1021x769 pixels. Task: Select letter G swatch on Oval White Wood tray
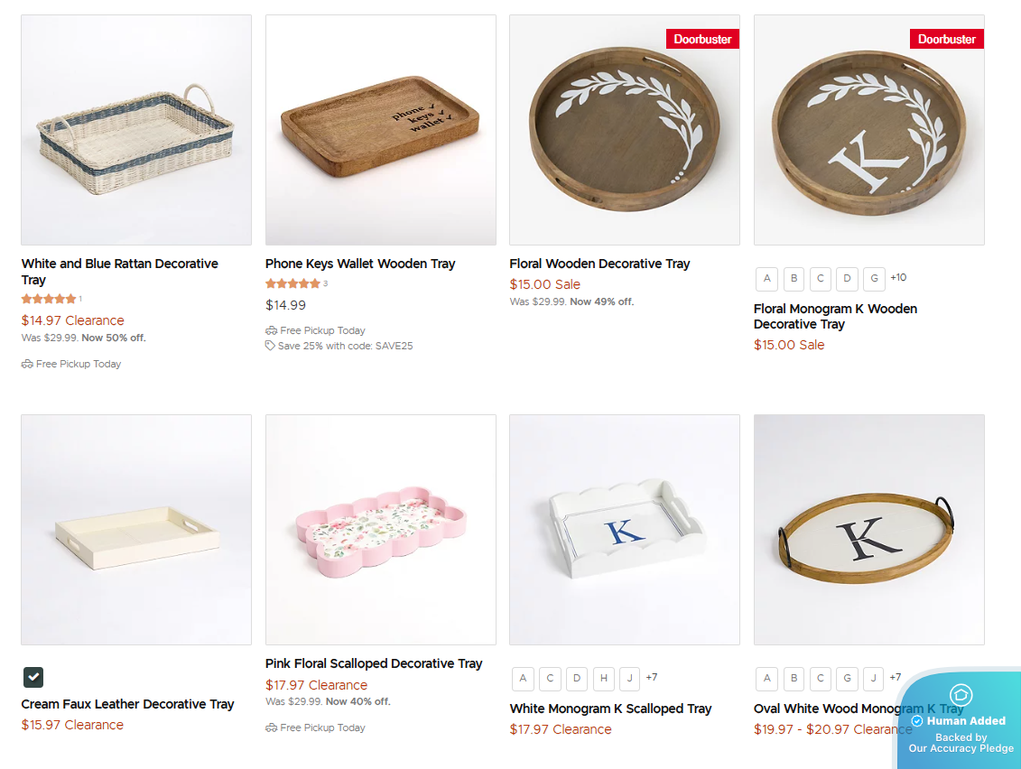click(x=847, y=678)
